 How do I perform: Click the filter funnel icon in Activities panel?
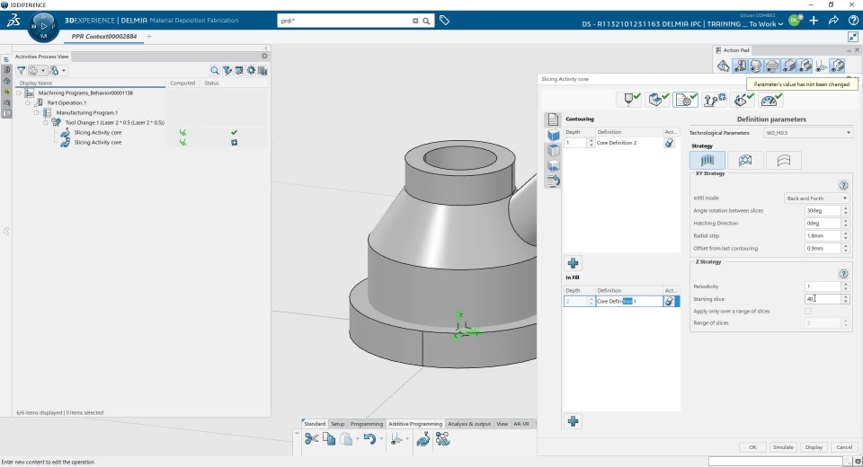pyautogui.click(x=22, y=70)
